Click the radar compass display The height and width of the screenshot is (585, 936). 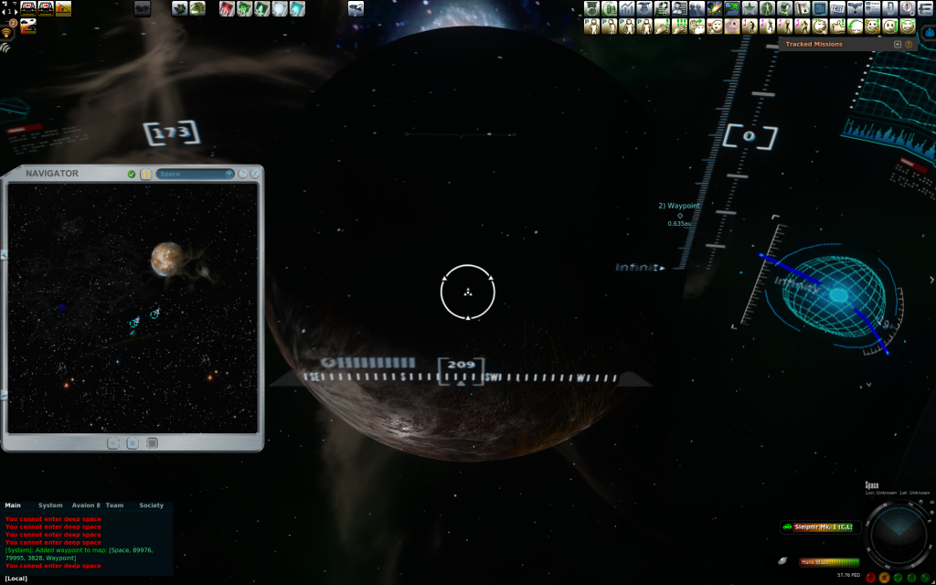click(899, 535)
